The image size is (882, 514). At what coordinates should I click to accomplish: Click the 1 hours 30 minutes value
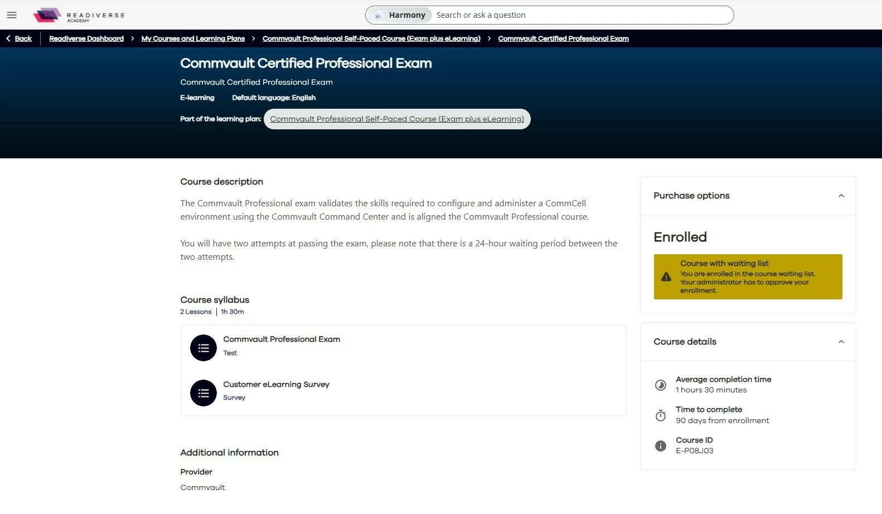click(711, 390)
